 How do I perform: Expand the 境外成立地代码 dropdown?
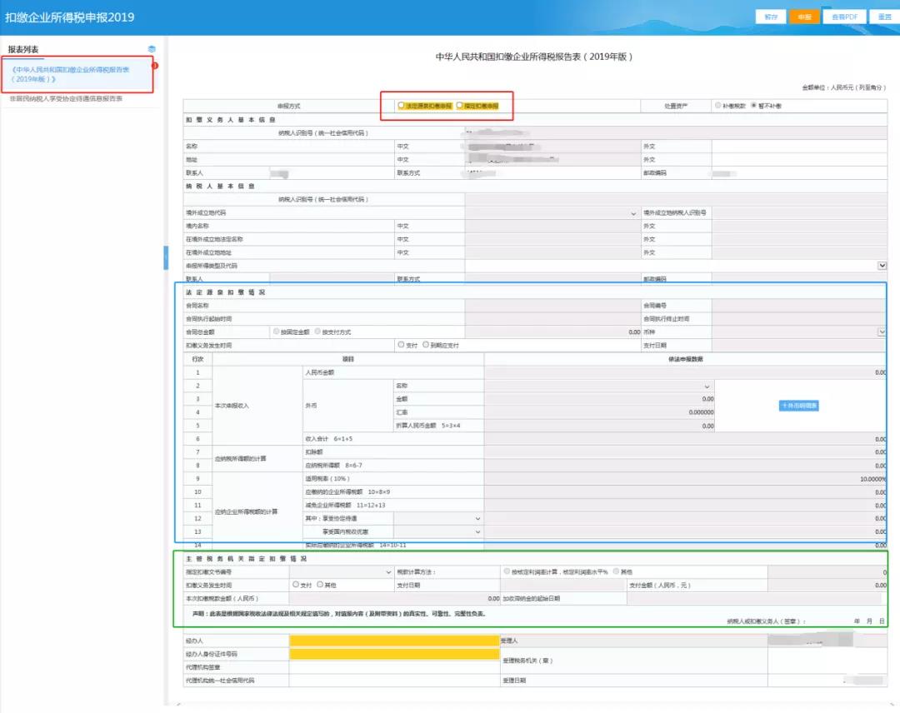coord(633,213)
